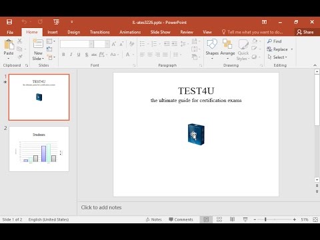Open the Paste options dropdown arrow
The image size is (320, 240).
[9, 59]
